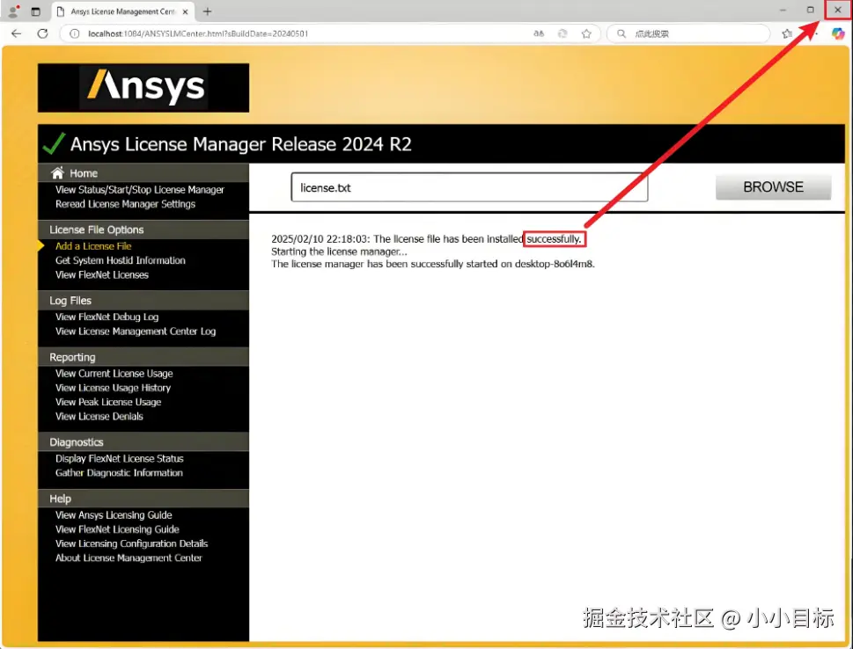Screen dimensions: 853x649
Task: Open View License Management Center Log
Action: pos(136,332)
